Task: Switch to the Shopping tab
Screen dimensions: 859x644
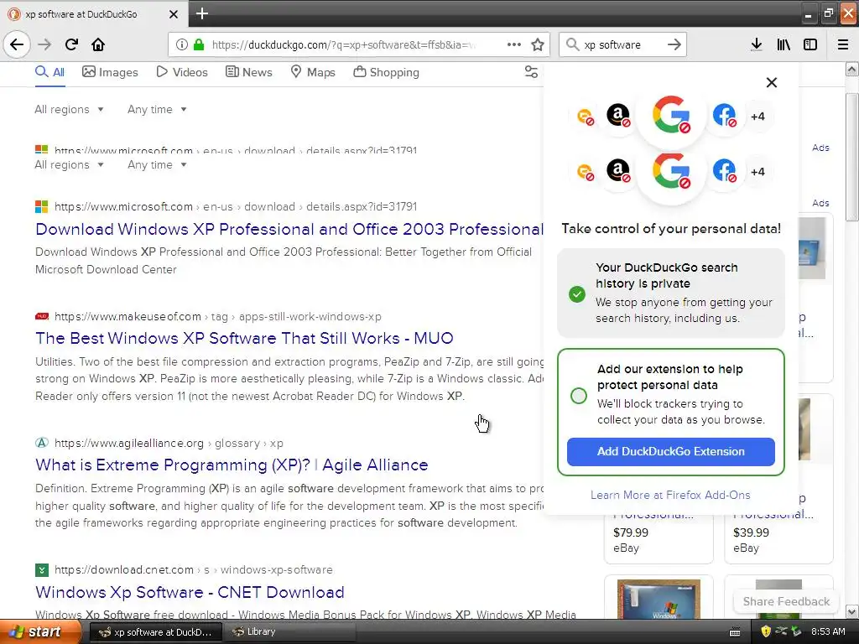Action: click(x=386, y=72)
